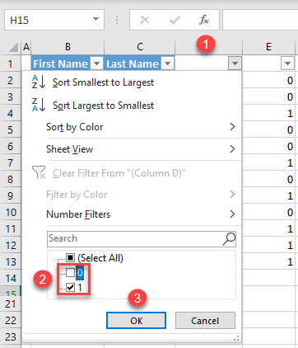The image size is (298, 348).
Task: Select row 1 header
Action: pyautogui.click(x=10, y=63)
